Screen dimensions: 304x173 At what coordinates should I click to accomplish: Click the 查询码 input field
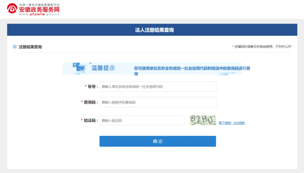coord(158,102)
